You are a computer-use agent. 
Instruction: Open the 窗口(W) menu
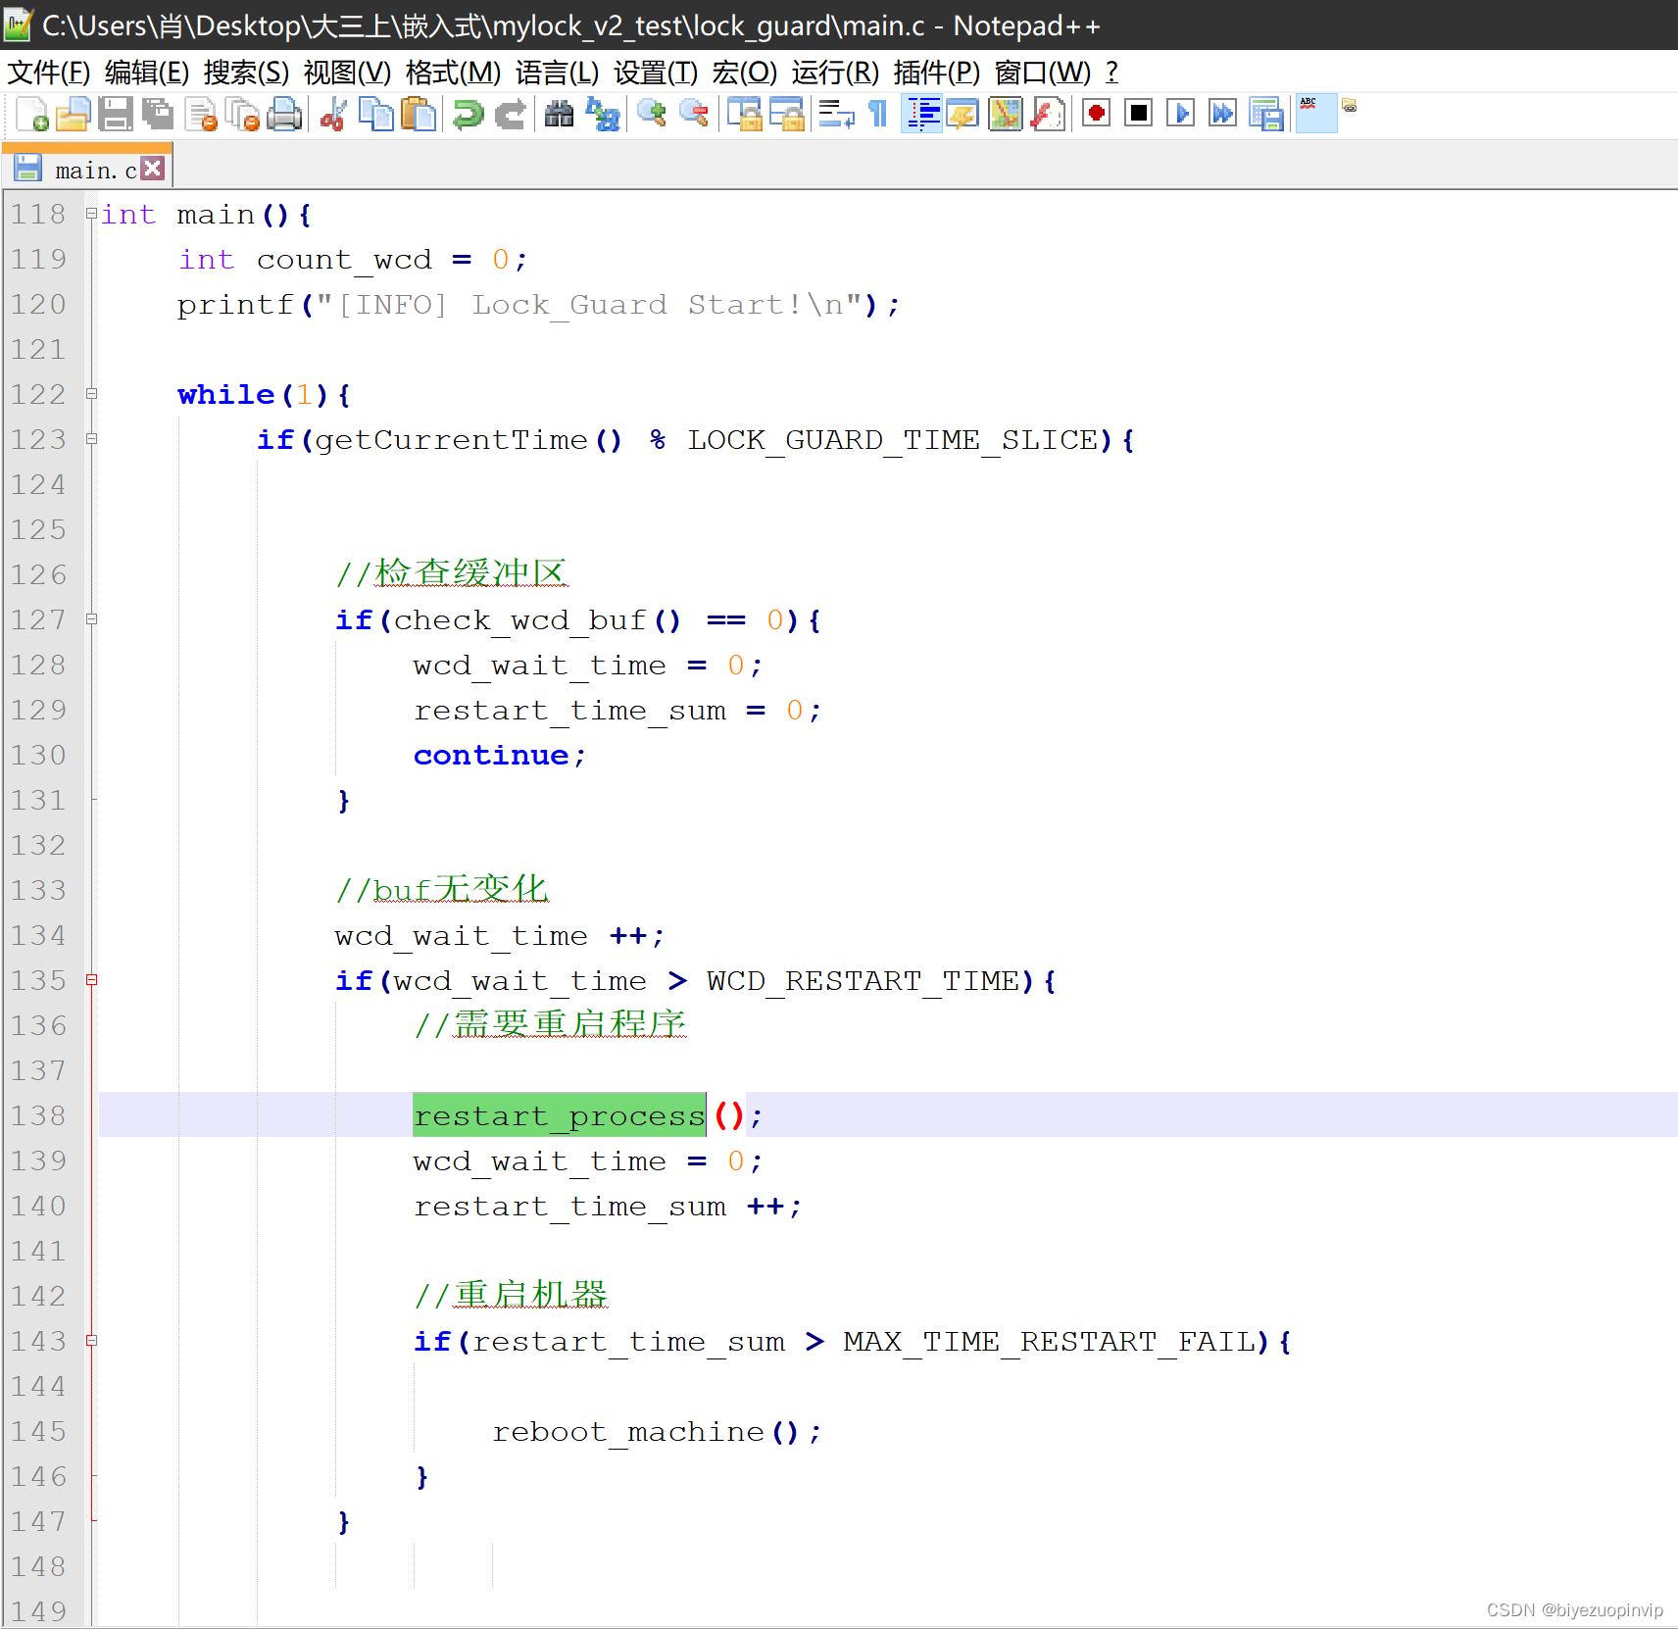tap(1042, 73)
